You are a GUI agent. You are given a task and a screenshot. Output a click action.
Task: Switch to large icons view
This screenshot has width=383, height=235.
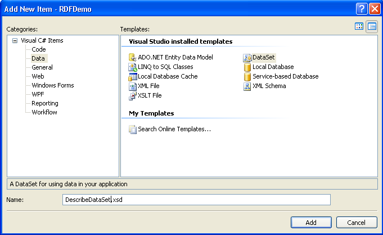(x=359, y=26)
